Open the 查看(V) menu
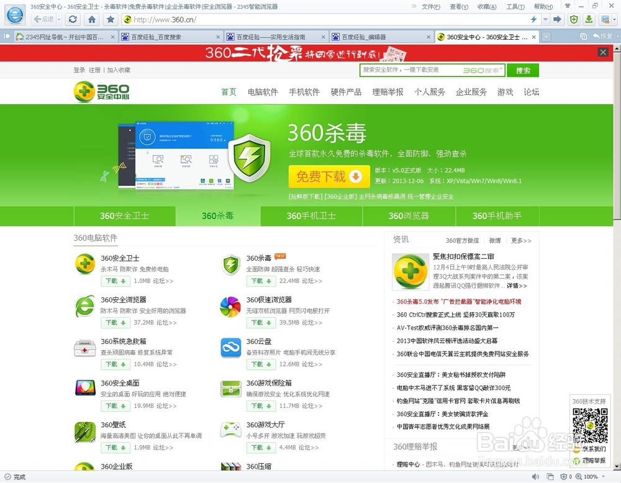 (459, 6)
